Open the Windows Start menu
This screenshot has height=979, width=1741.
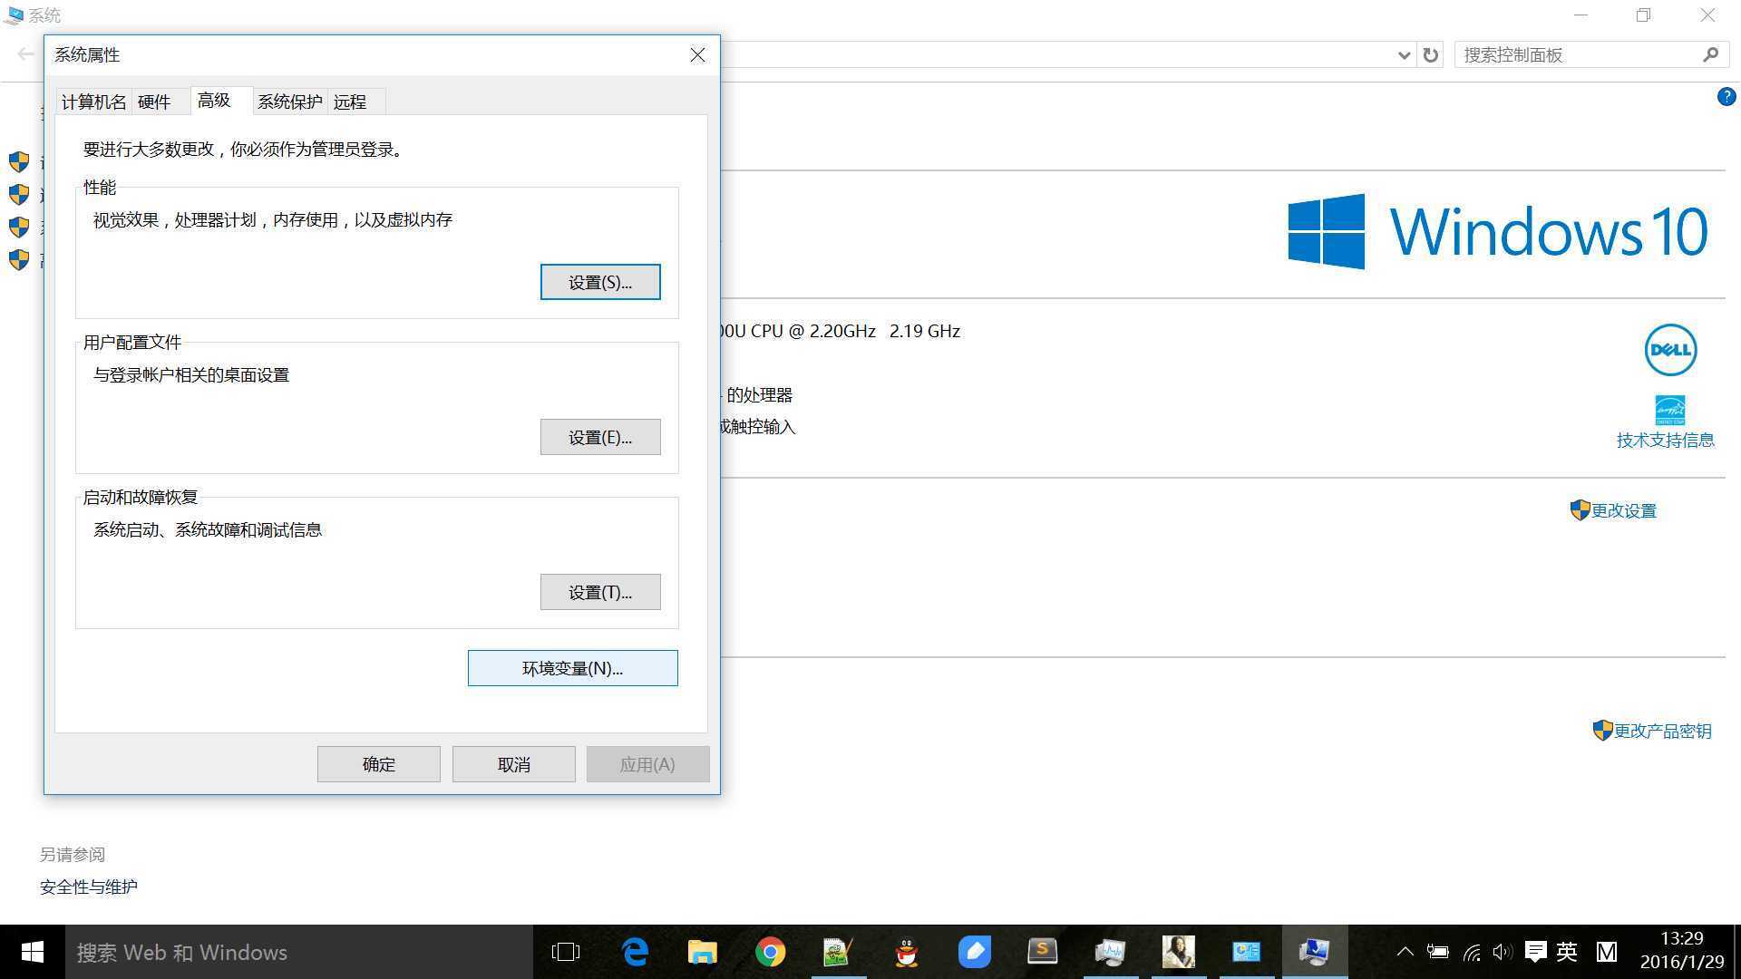pyautogui.click(x=33, y=952)
